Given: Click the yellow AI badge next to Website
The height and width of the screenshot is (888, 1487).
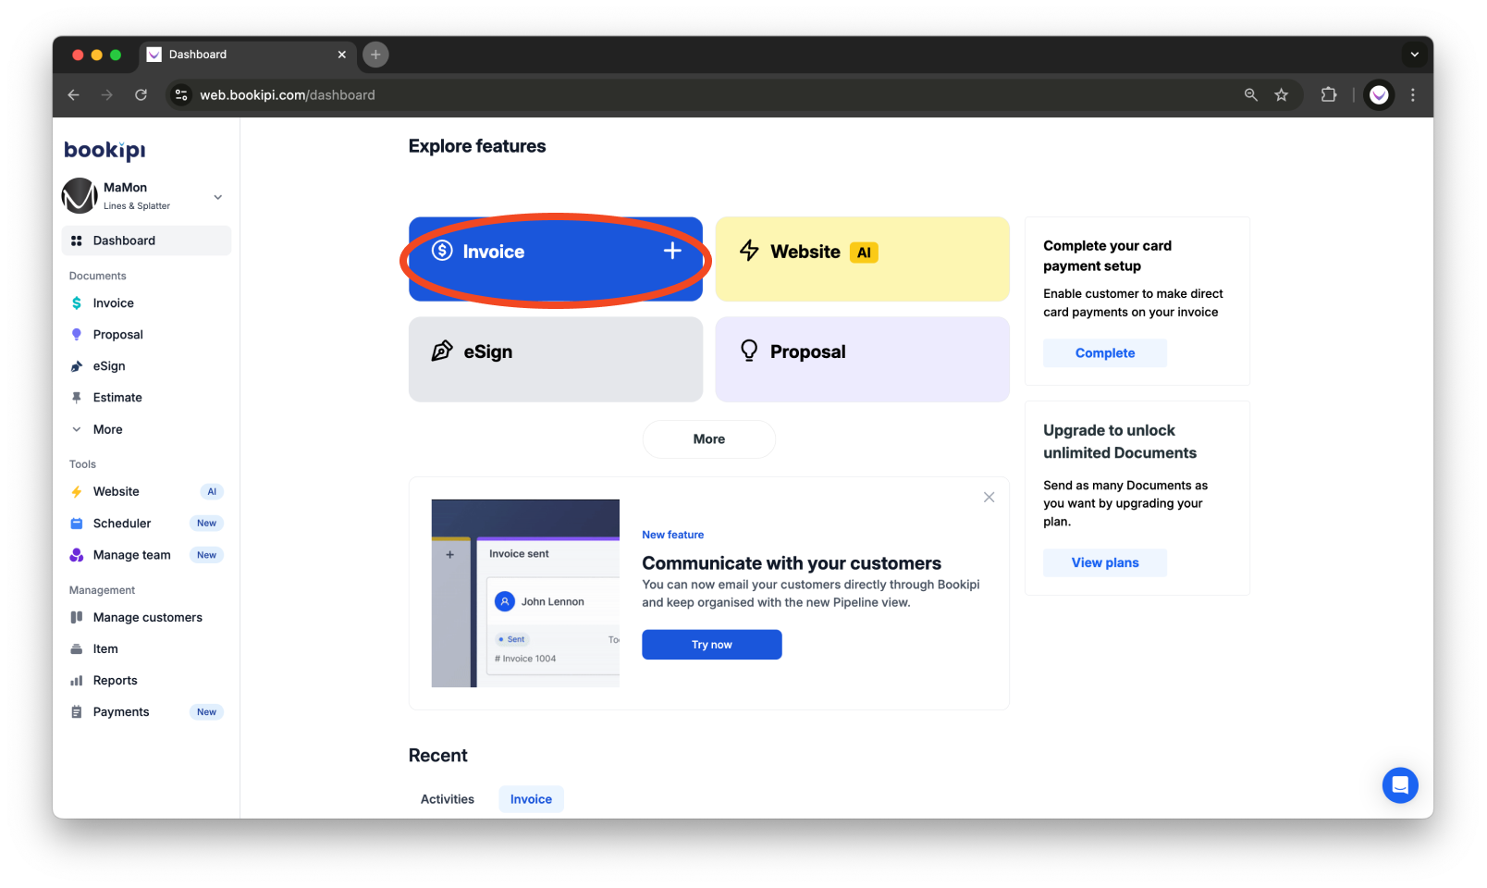Looking at the screenshot, I should (863, 251).
